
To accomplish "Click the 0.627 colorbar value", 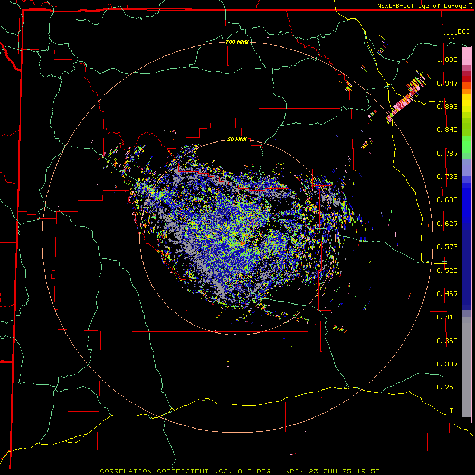I will tap(447, 224).
